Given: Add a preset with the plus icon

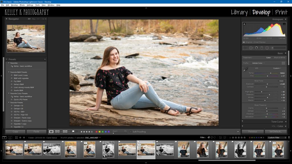Looking at the screenshot, I should click(45, 60).
